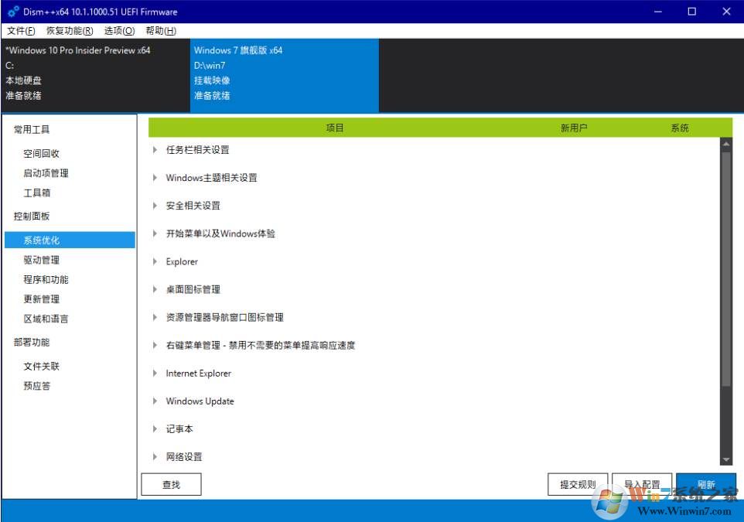Select 系统优化 in sidebar
Screen dimensions: 744x522
pos(70,240)
